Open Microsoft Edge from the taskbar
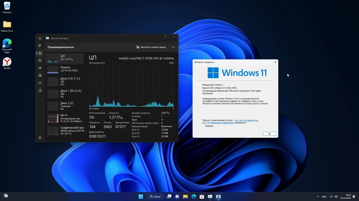The image size is (359, 201). pyautogui.click(x=194, y=197)
